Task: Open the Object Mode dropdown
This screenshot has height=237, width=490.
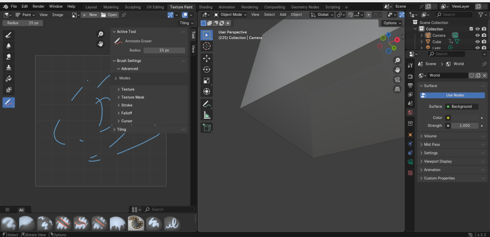Action: (x=230, y=15)
